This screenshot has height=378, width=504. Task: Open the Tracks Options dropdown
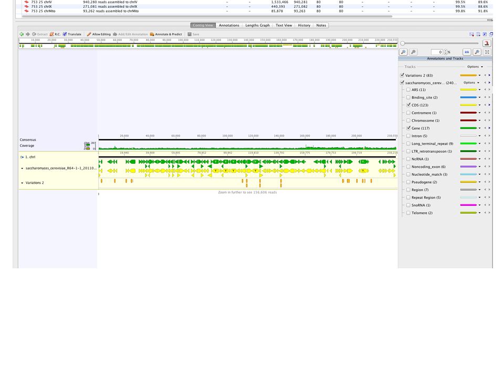point(475,67)
